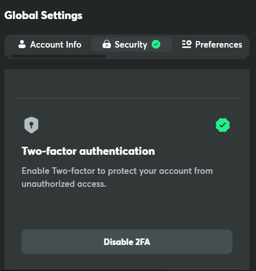256x271 pixels.
Task: Switch to the Account Info tab
Action: (x=50, y=45)
